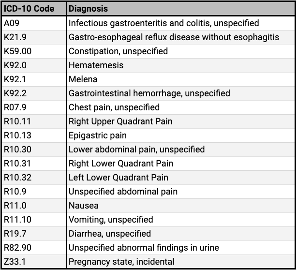Select the R10.9 code cell

(34, 191)
